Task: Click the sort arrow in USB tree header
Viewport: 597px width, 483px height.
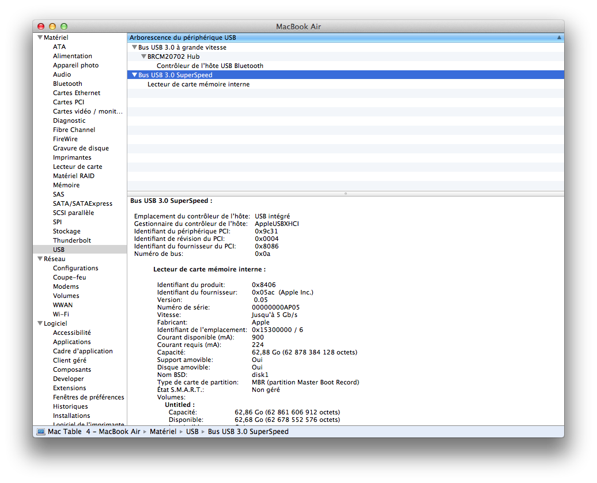Action: click(558, 37)
